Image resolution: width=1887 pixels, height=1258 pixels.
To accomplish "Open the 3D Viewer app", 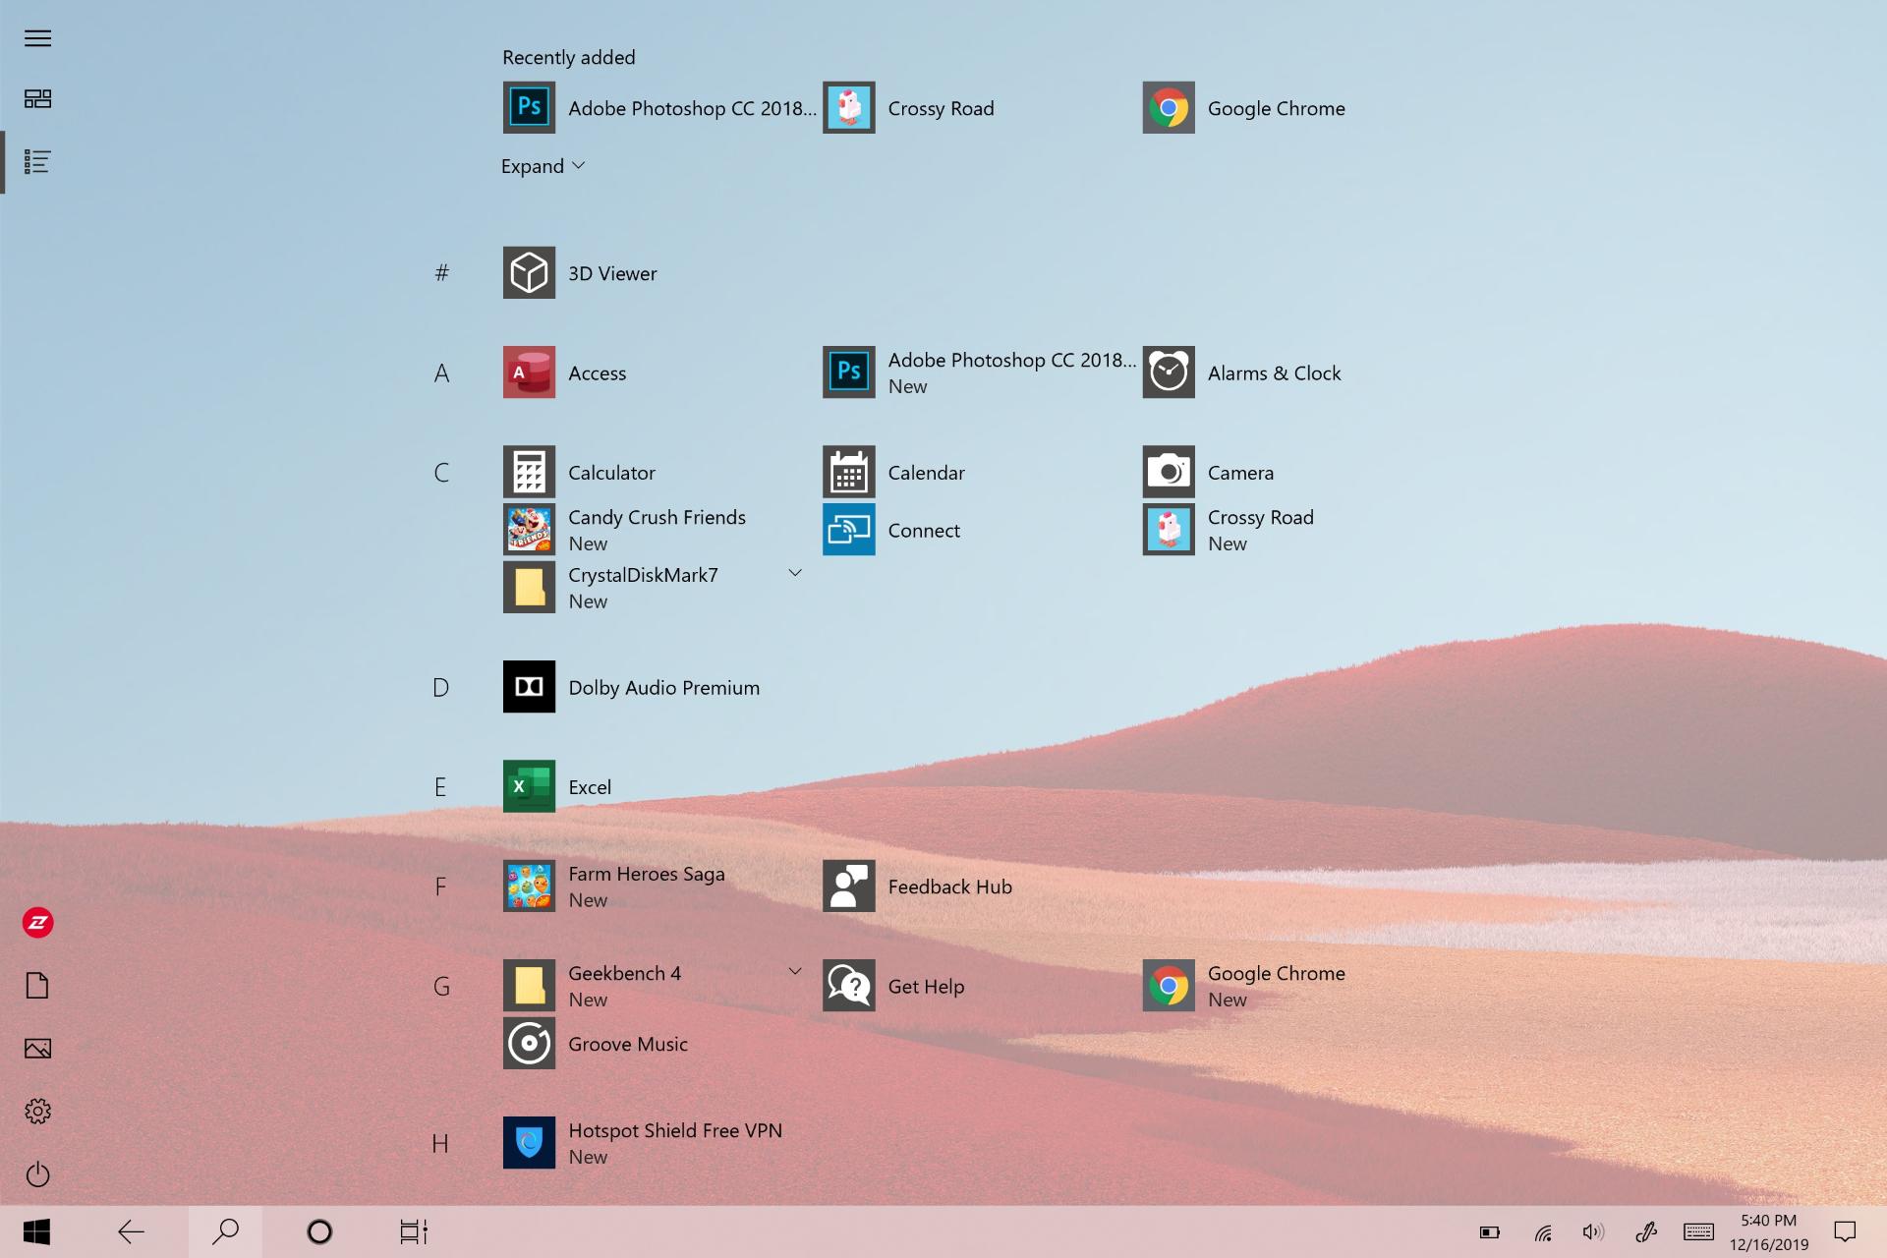I will [580, 273].
